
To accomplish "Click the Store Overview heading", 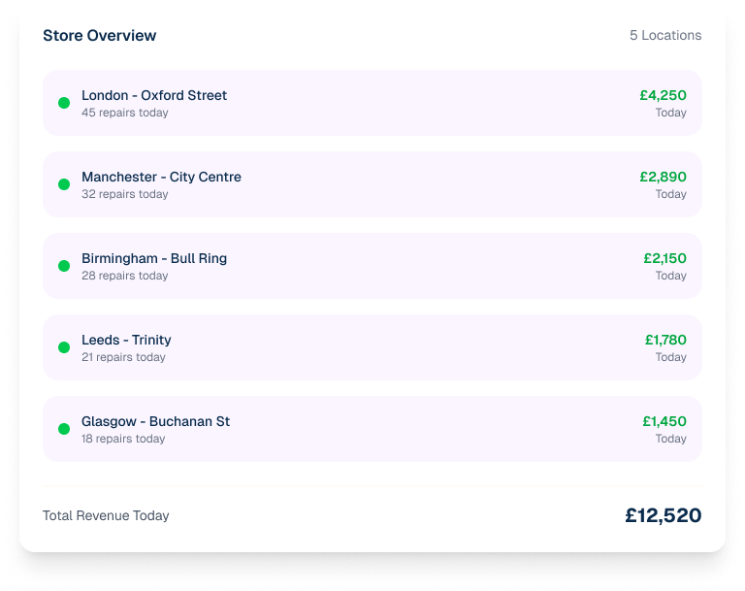I will click(99, 36).
